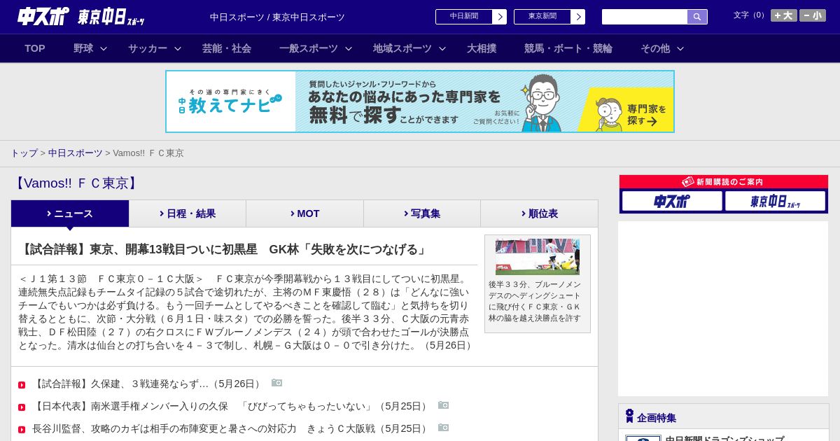Open 大相撲 navigation item
The image size is (840, 441).
click(x=482, y=48)
